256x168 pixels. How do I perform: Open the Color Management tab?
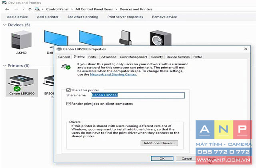coord(134,57)
